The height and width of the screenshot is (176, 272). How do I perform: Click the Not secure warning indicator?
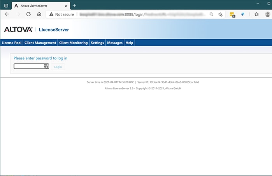pos(61,14)
